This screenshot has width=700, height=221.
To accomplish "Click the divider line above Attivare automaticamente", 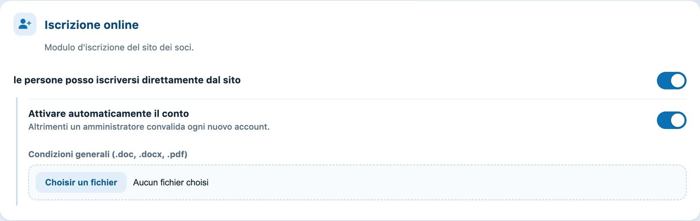I will 352,99.
